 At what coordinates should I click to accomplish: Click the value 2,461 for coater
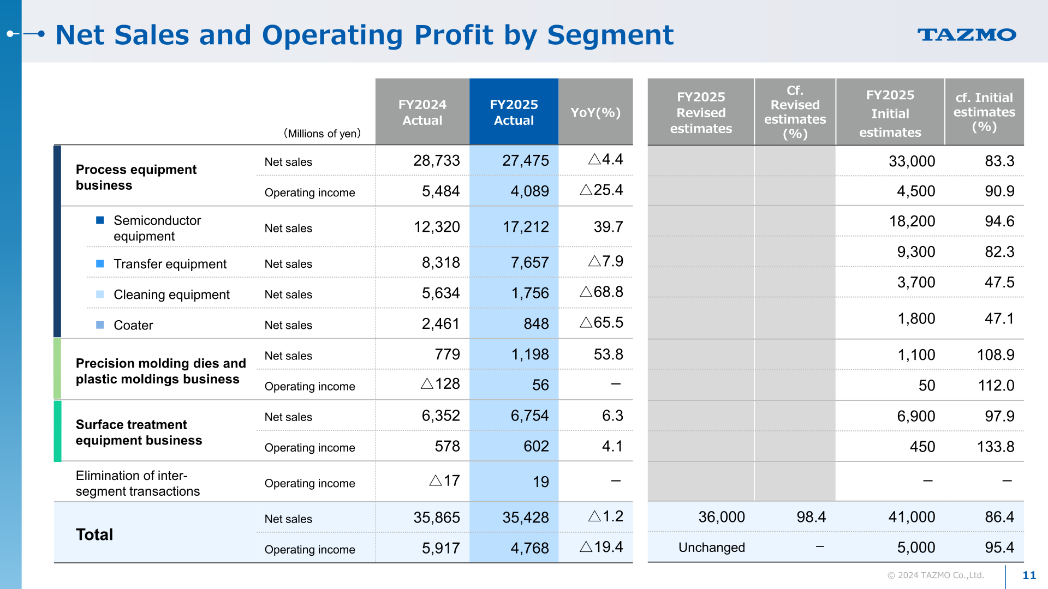tap(440, 323)
